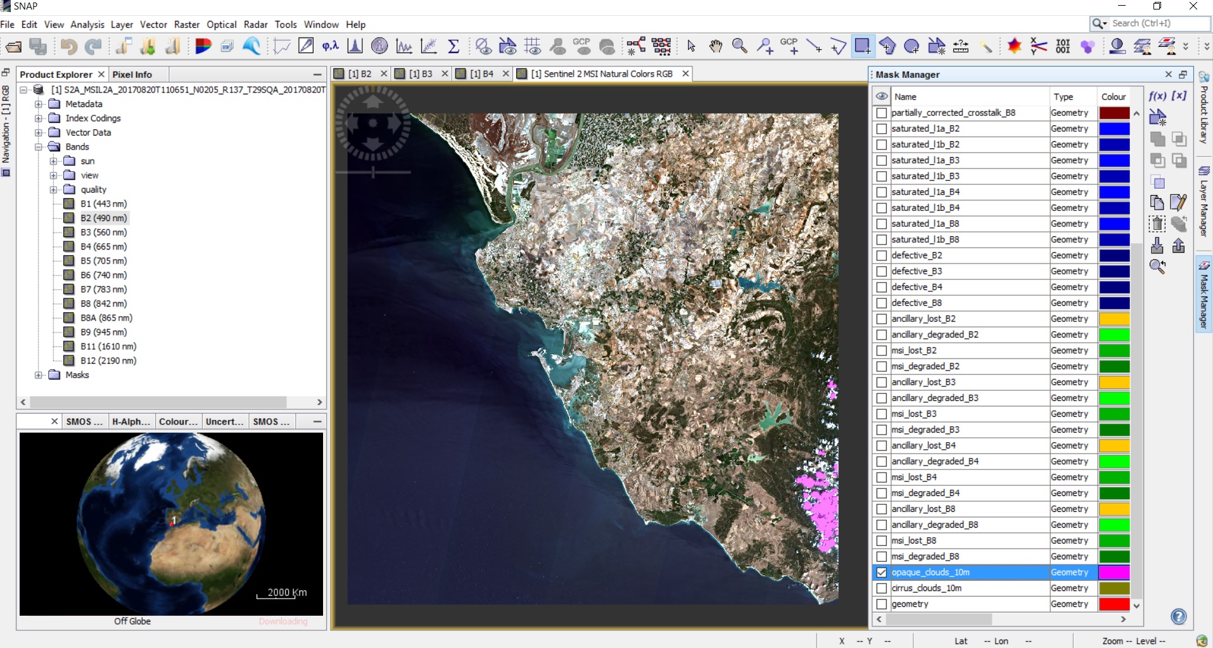Open the Scatter Plot tool
This screenshot has width=1213, height=648.
(429, 46)
